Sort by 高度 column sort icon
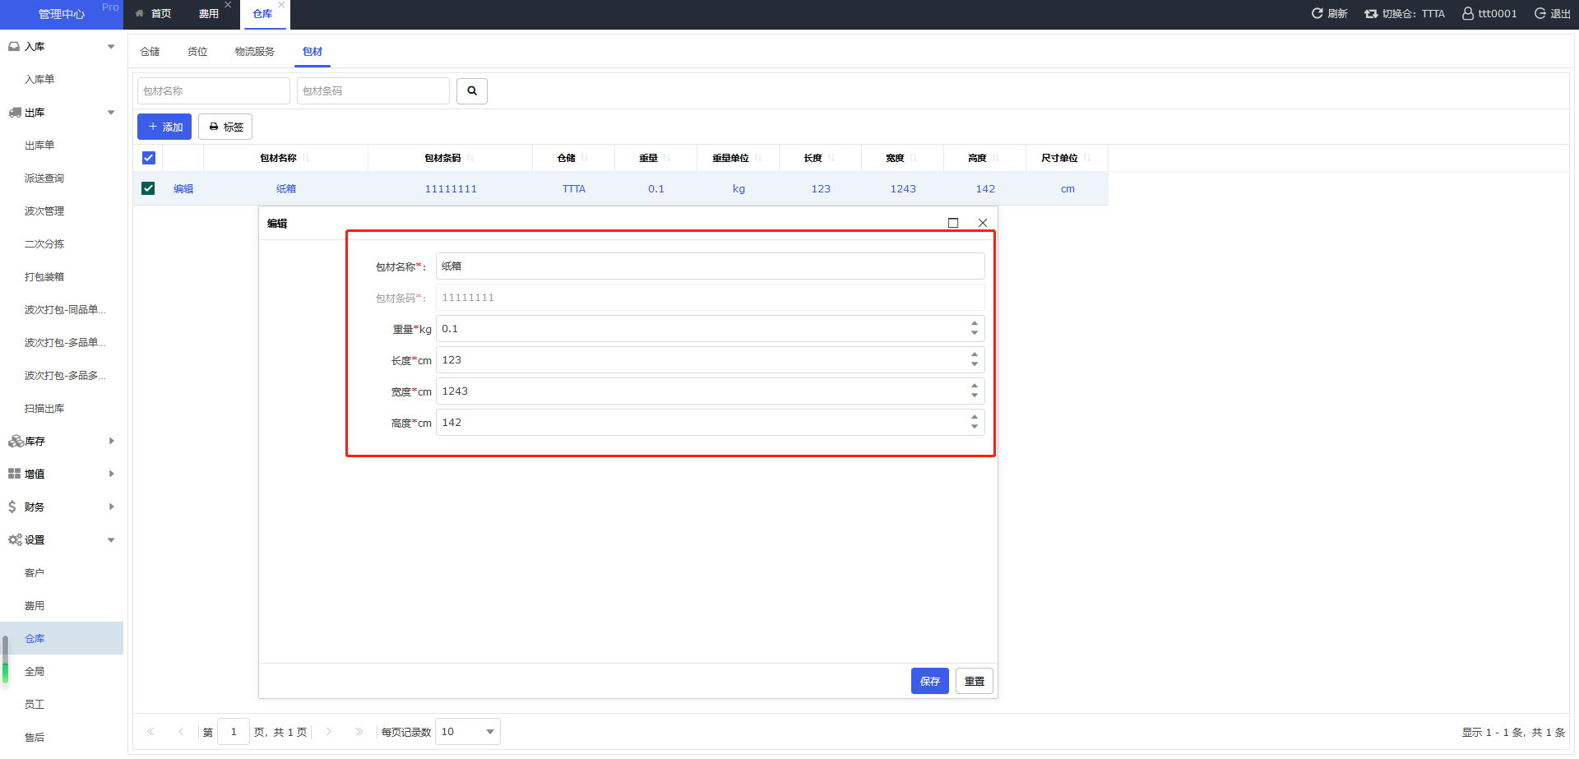Screen dimensions: 1579x759 996,158
